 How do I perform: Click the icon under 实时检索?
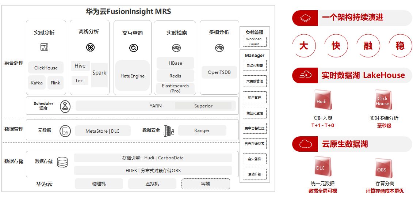tap(176, 48)
